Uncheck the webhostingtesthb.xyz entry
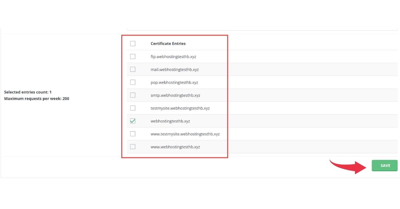400x209 pixels. point(133,121)
